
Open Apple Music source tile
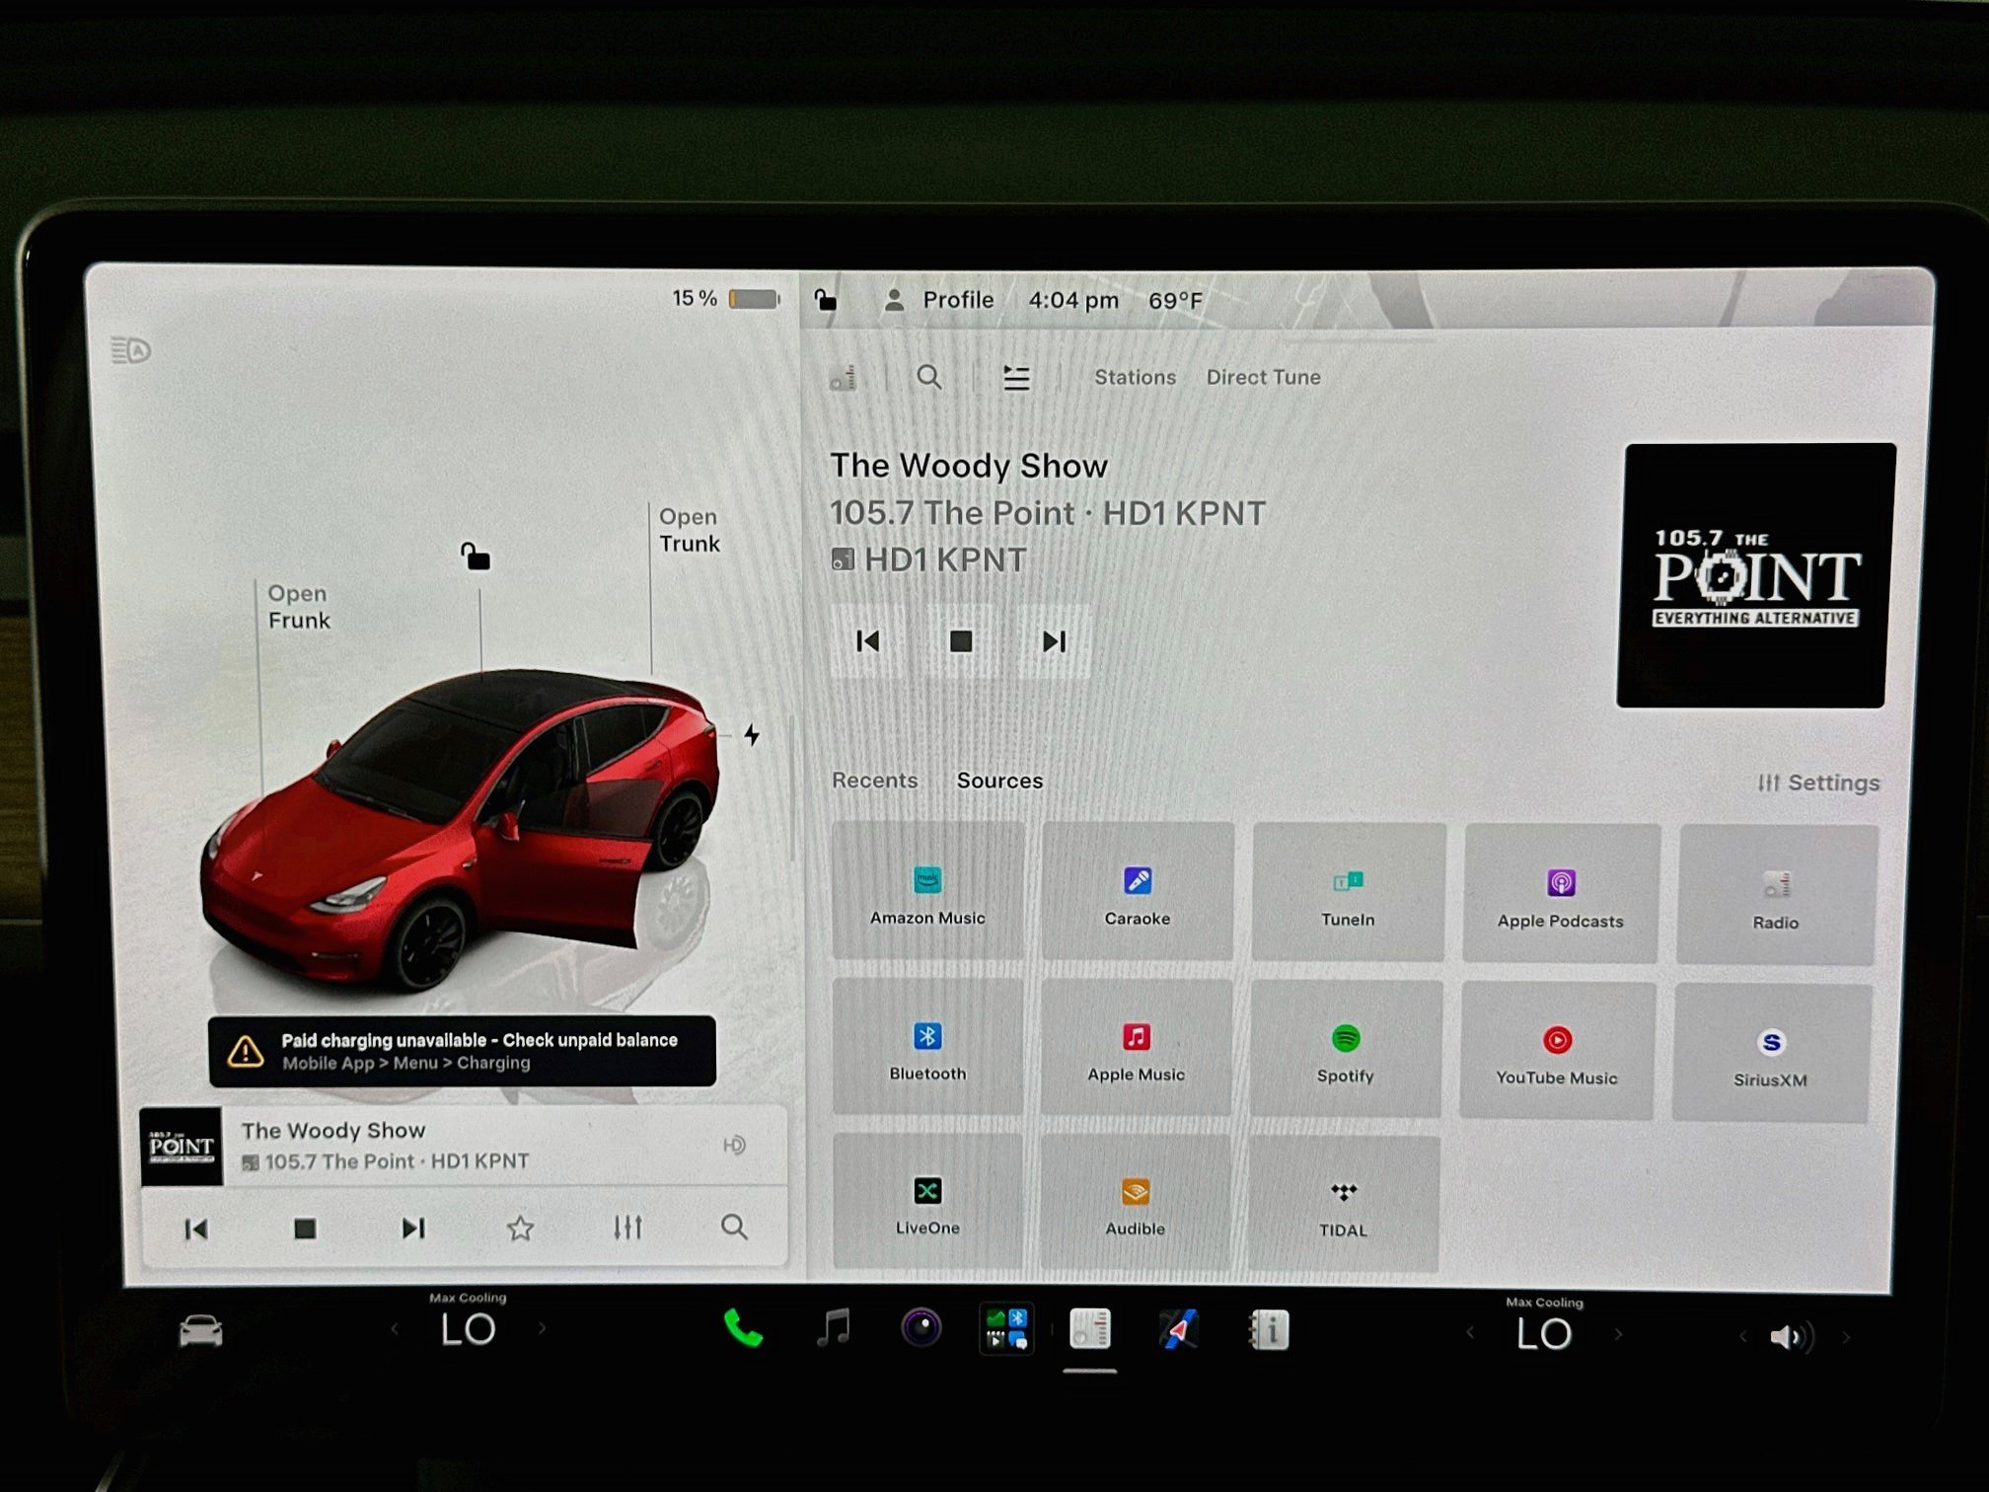[1137, 1048]
